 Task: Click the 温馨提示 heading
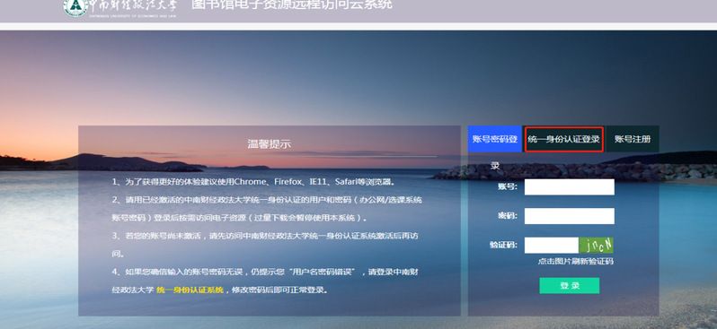pyautogui.click(x=270, y=144)
